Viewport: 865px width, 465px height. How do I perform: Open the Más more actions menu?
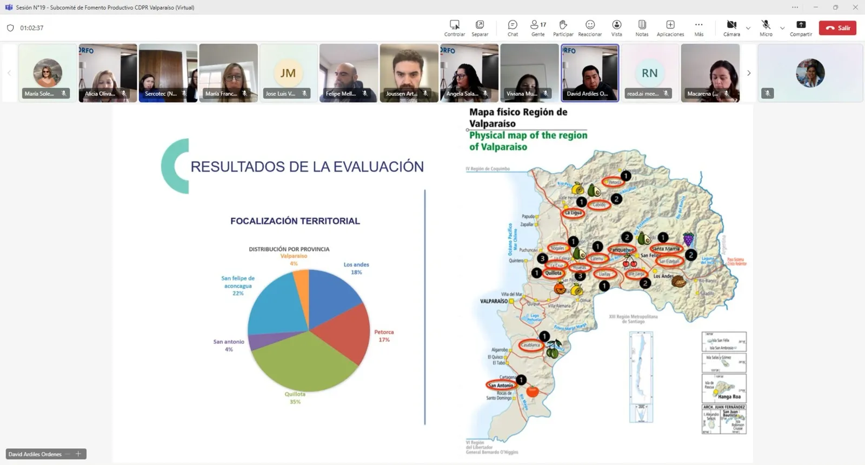[699, 28]
